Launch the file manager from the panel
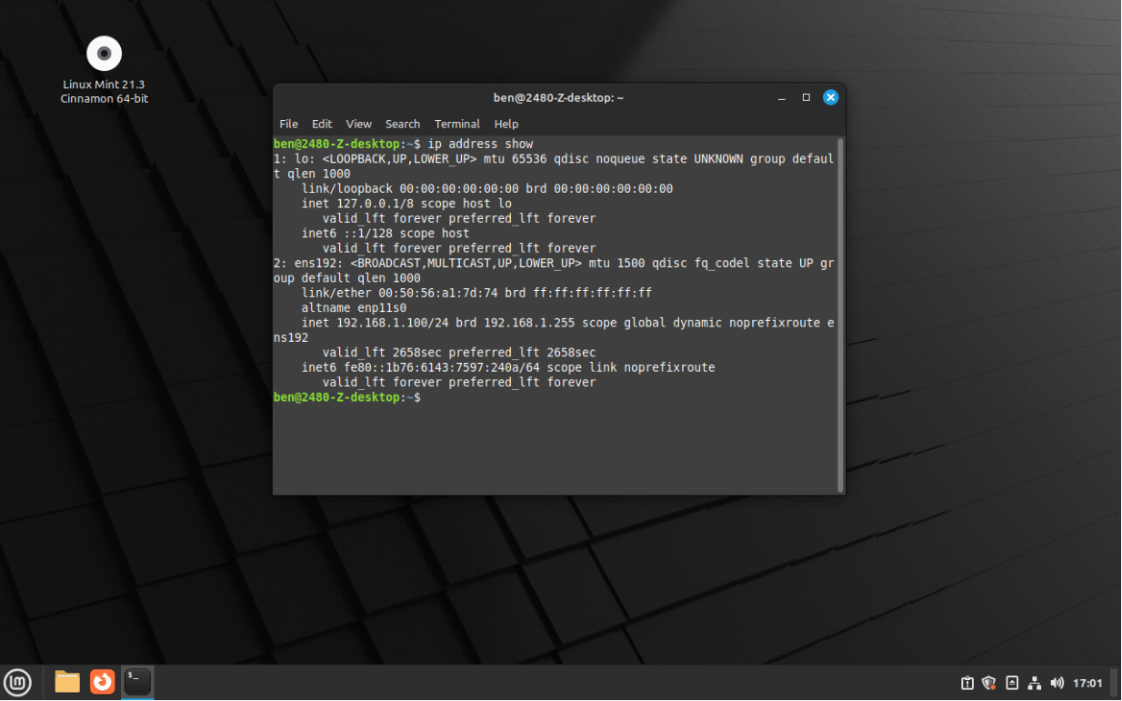The image size is (1122, 701). [67, 682]
